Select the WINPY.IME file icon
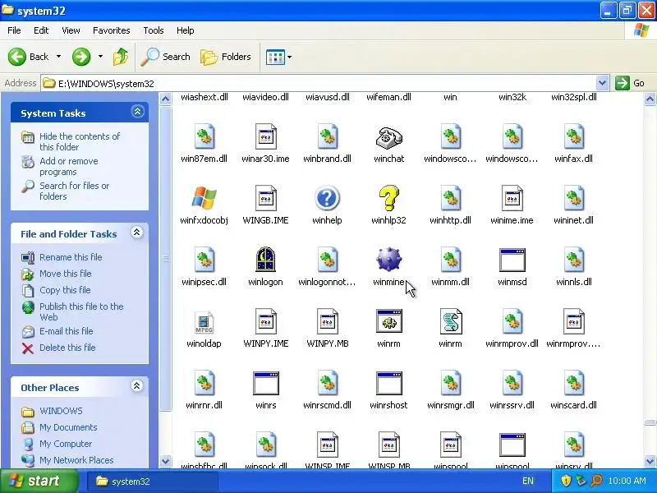This screenshot has height=493, width=657. 265,321
